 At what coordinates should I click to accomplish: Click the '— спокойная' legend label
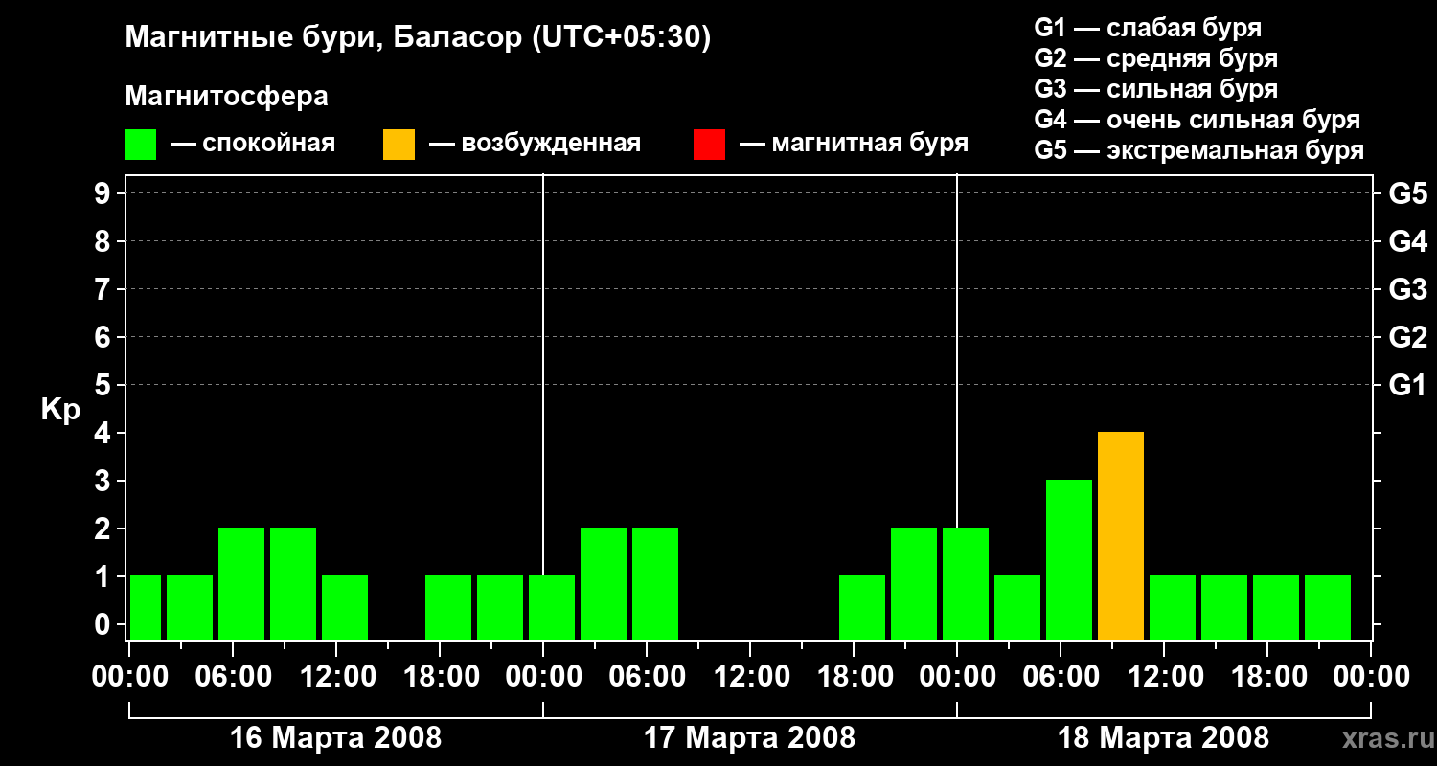pyautogui.click(x=253, y=145)
